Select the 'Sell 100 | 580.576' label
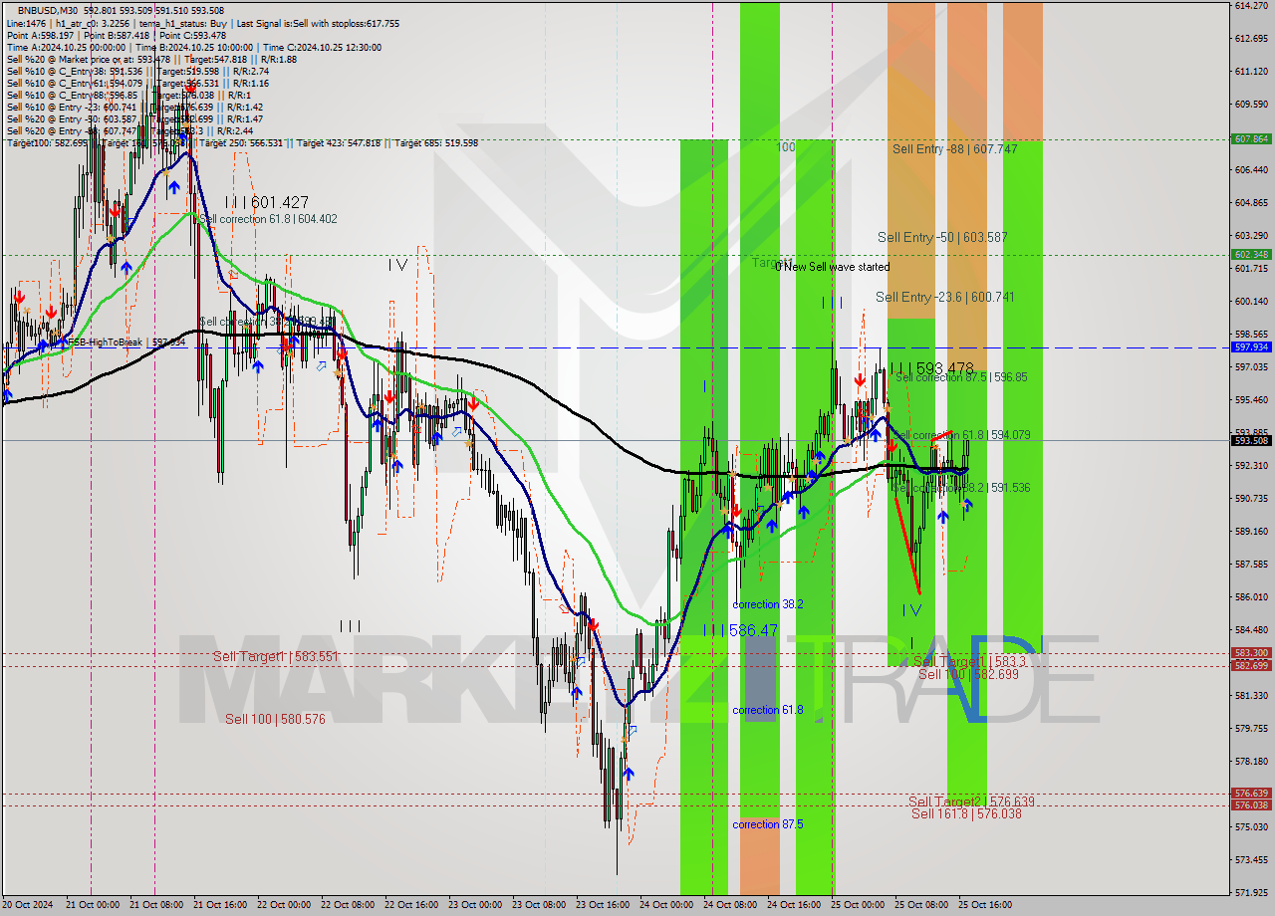 pyautogui.click(x=275, y=720)
